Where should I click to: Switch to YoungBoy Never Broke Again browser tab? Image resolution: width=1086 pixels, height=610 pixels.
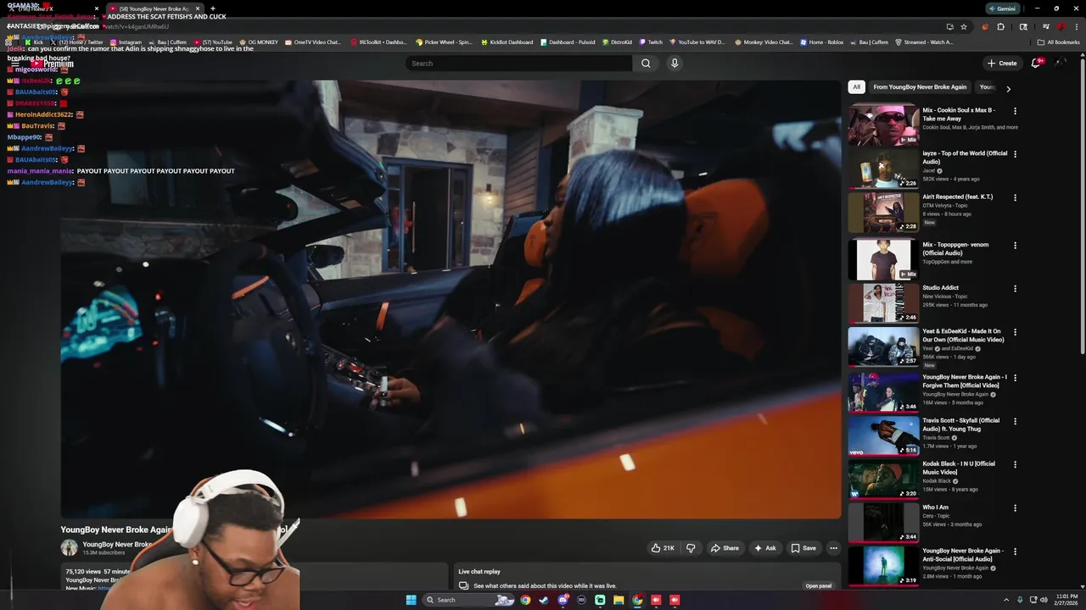pyautogui.click(x=154, y=8)
